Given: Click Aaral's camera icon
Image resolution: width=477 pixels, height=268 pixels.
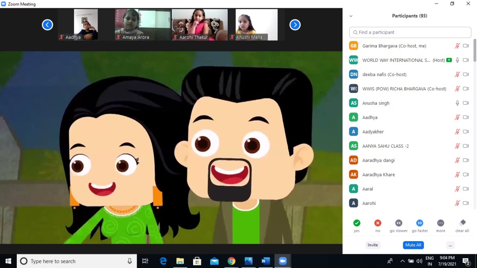Looking at the screenshot, I should (x=466, y=189).
